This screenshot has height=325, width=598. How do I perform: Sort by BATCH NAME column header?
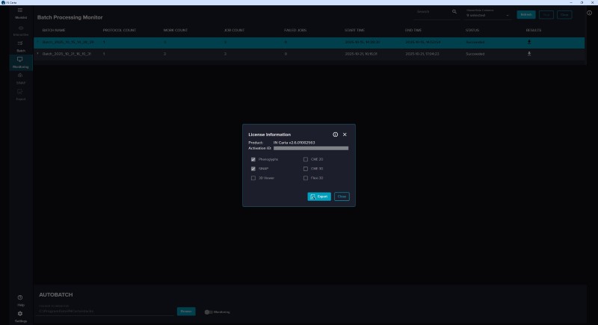point(54,30)
